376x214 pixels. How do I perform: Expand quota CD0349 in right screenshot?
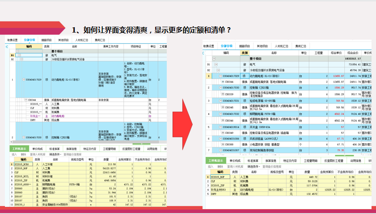pyautogui.click(x=223, y=133)
